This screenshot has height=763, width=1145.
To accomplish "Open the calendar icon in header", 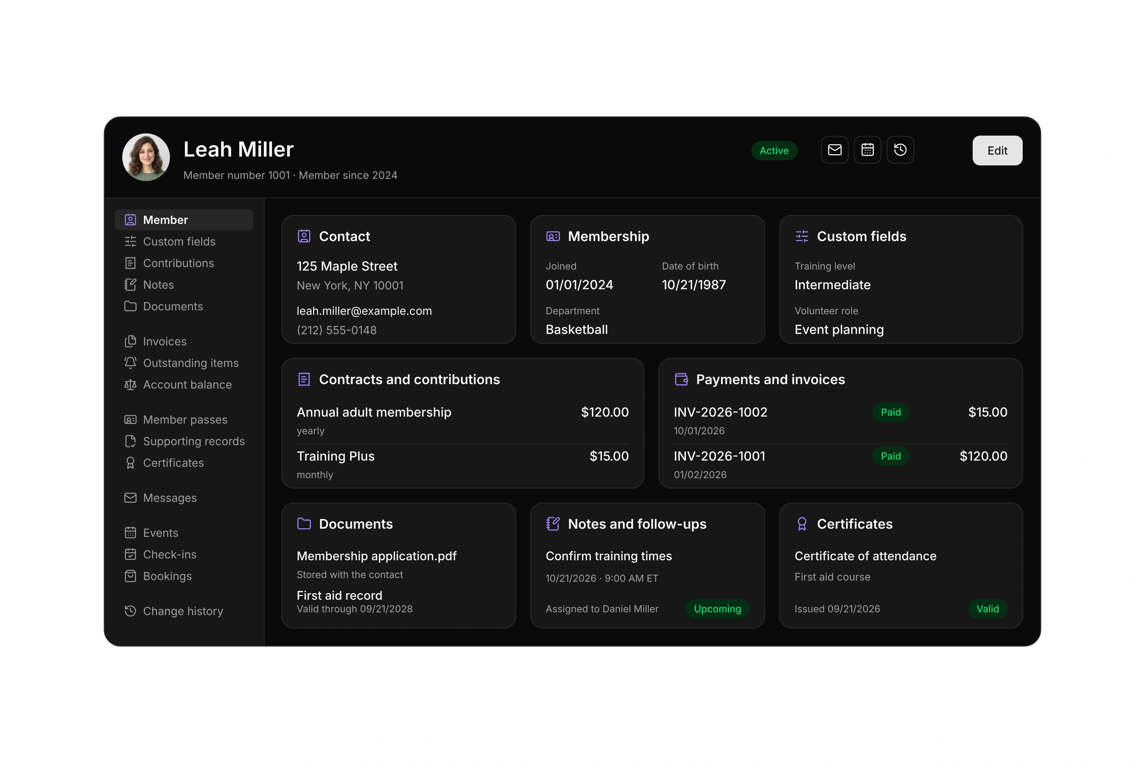I will pyautogui.click(x=868, y=150).
